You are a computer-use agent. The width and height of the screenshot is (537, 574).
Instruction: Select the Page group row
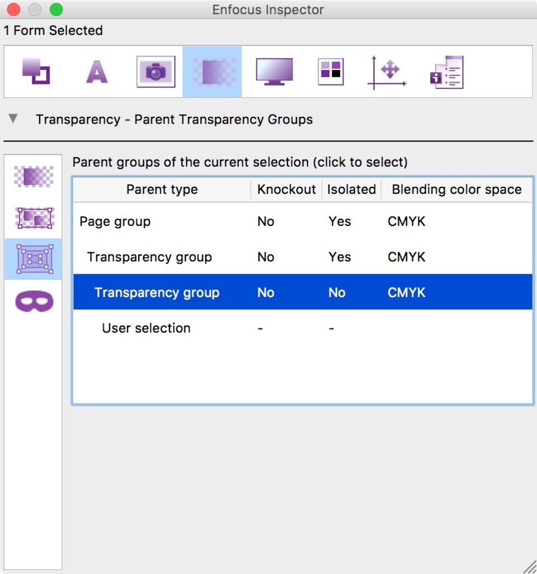click(x=303, y=222)
